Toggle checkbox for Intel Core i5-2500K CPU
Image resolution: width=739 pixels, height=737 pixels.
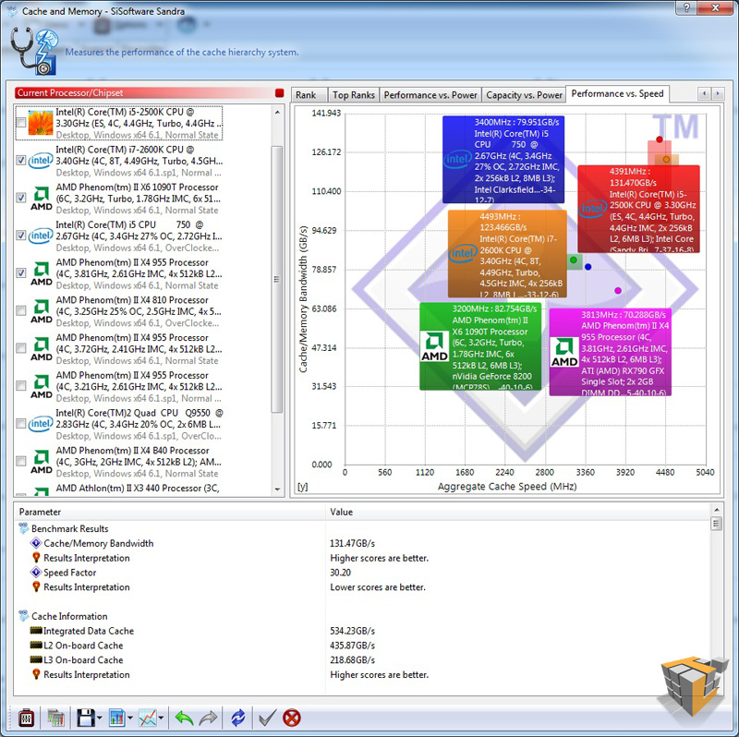pos(20,123)
